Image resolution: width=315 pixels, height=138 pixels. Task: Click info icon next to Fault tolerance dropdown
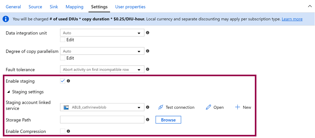(147, 69)
